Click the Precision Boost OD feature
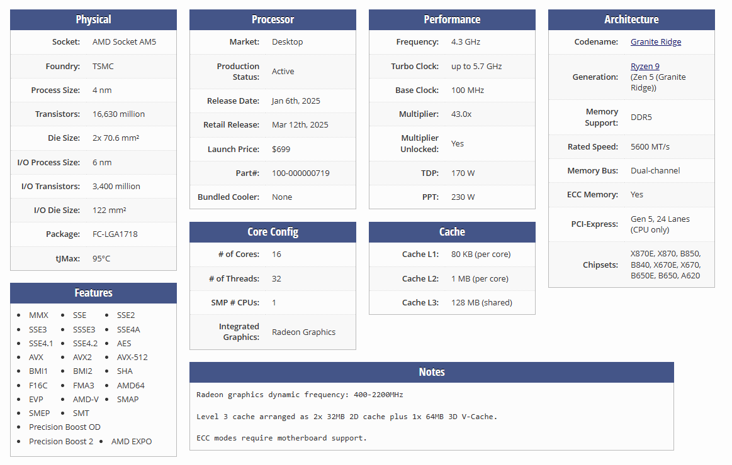The image size is (732, 465). (64, 427)
